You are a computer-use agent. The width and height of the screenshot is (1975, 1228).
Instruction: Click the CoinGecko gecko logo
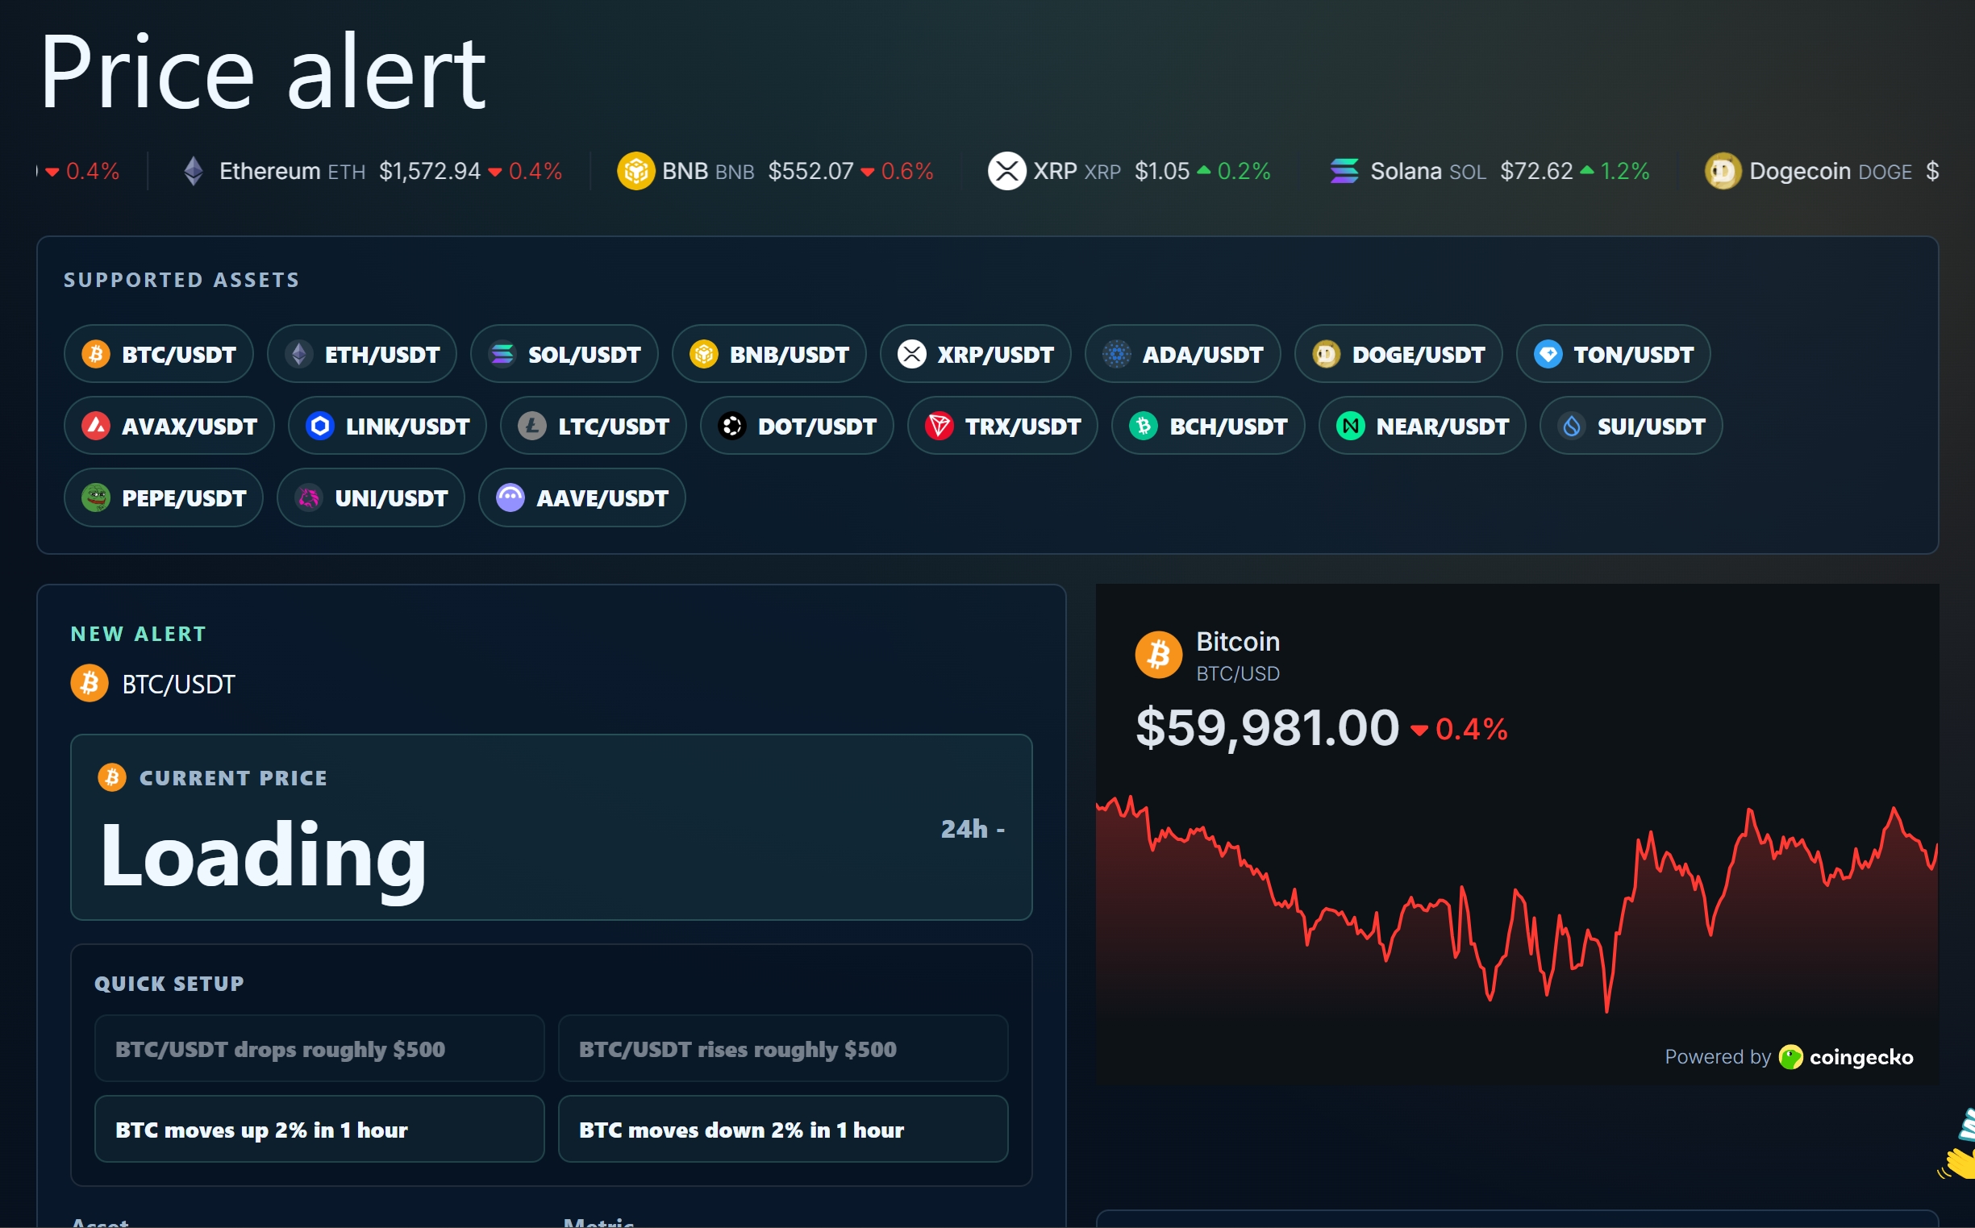pos(1790,1056)
